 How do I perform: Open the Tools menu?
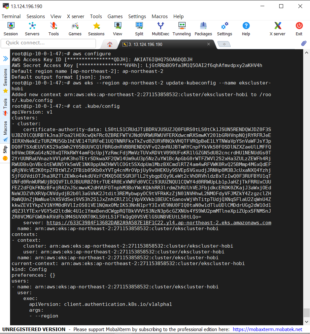pyautogui.click(x=96, y=17)
